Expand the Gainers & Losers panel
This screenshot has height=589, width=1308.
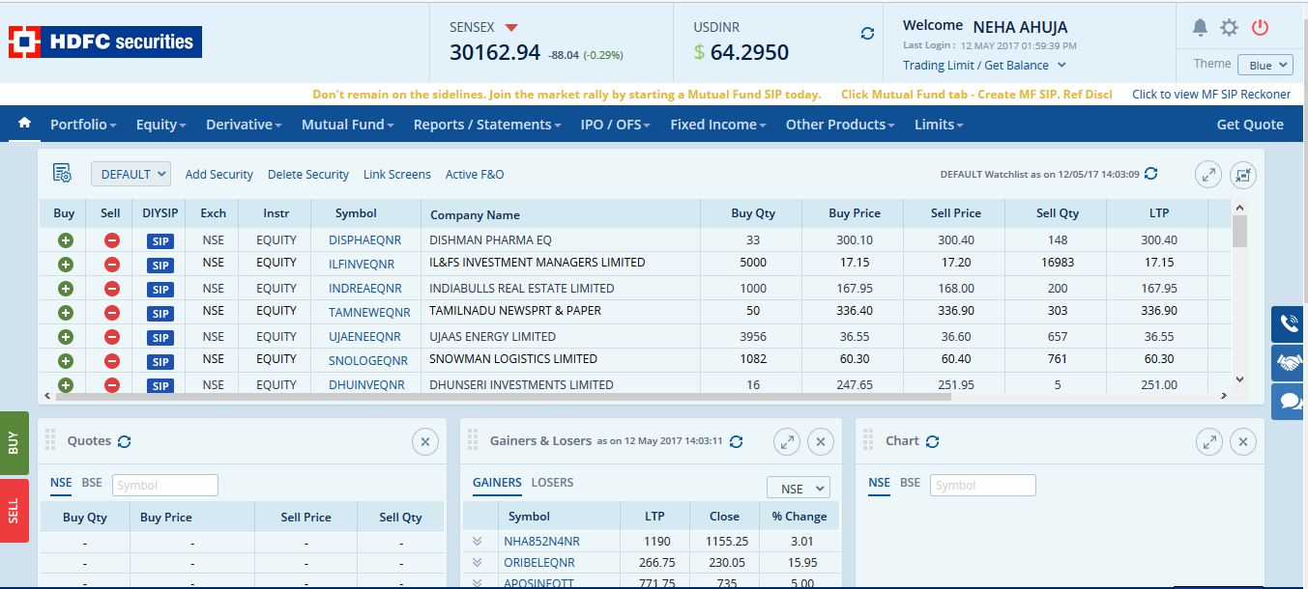(x=787, y=442)
